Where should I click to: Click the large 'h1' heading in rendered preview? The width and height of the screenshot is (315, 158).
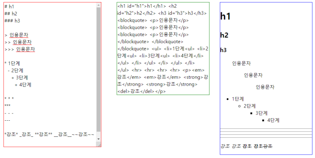click(225, 16)
